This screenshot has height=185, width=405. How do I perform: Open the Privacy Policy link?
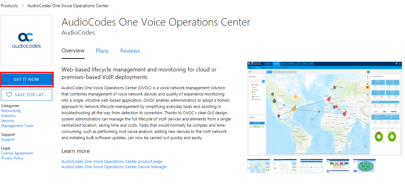[12, 158]
